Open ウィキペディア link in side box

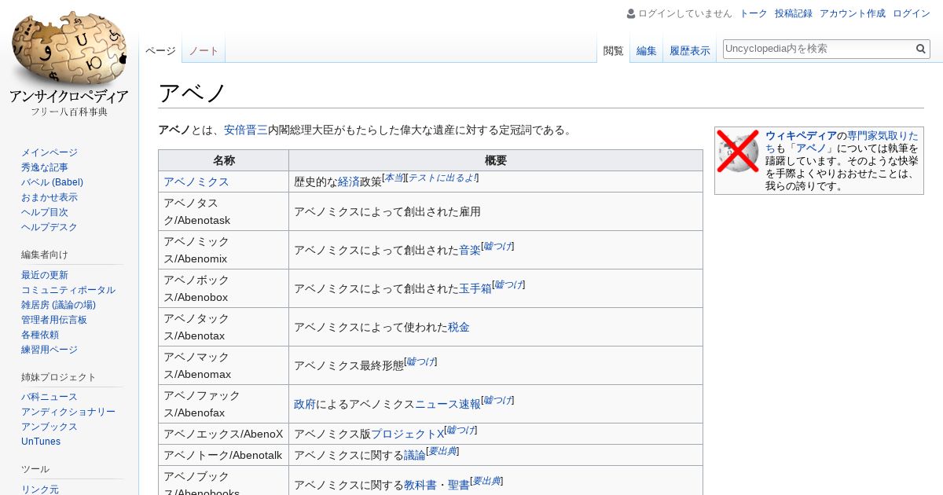(801, 135)
